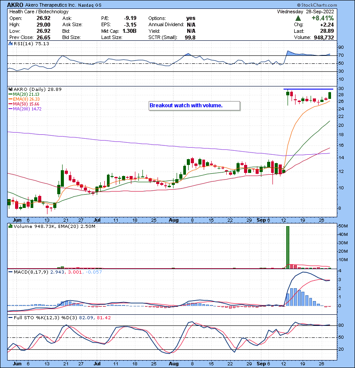
Task: Click the Options 'yes' value
Action: [x=191, y=18]
